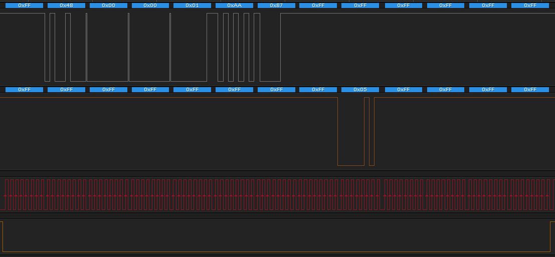Select top-row 0xFF bubble preceding 0x48

coord(25,6)
